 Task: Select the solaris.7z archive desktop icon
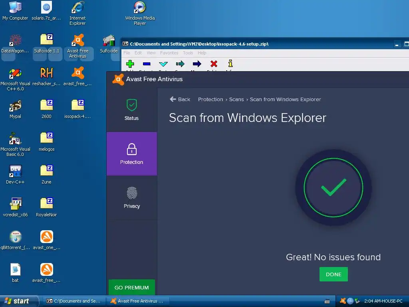pyautogui.click(x=46, y=11)
